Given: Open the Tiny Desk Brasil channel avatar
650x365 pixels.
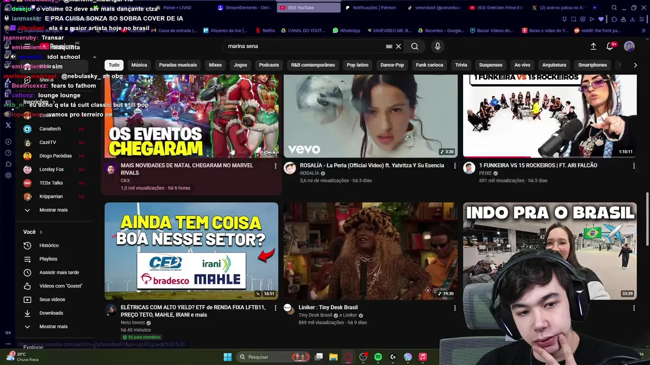Looking at the screenshot, I should pos(288,308).
